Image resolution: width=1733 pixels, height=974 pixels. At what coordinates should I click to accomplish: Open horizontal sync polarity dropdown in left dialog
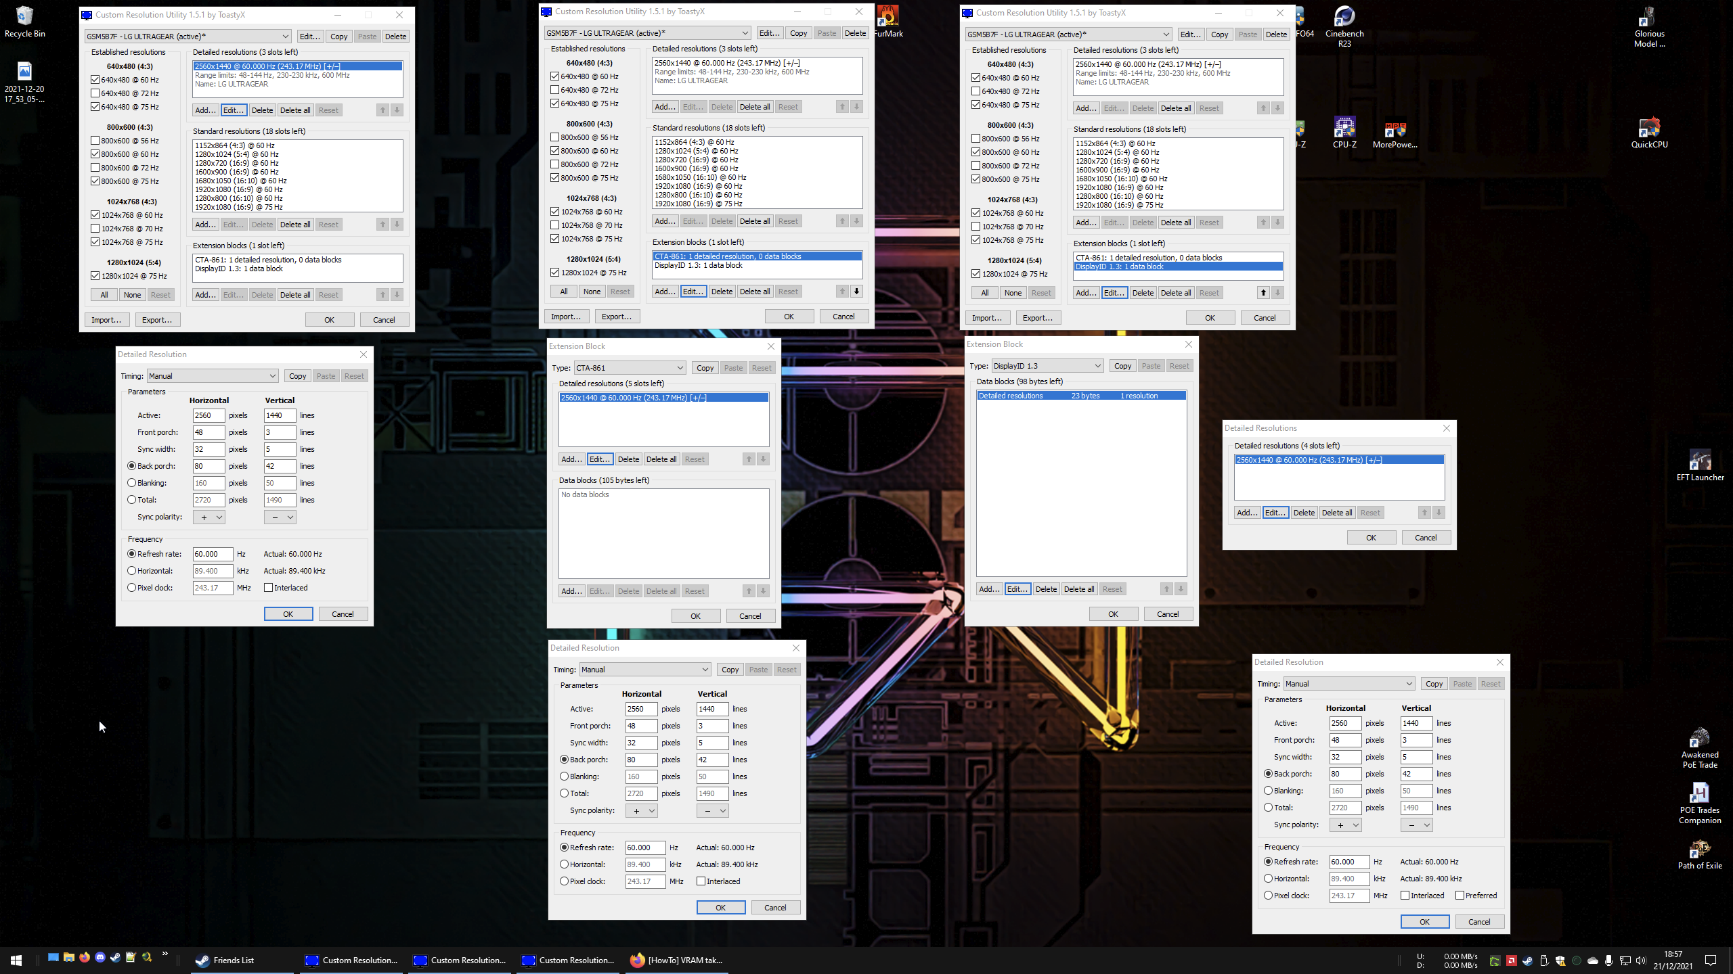[x=209, y=517]
